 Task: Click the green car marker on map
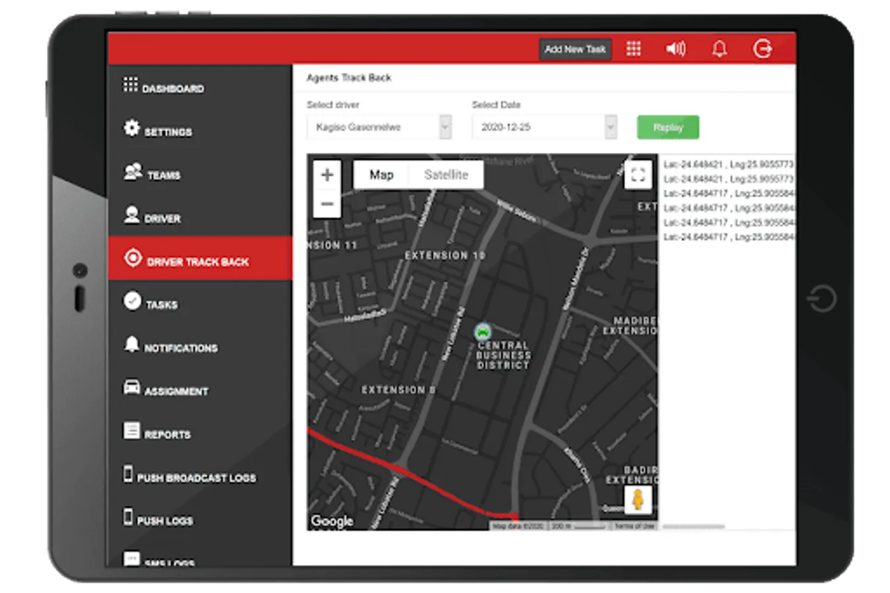coord(483,331)
